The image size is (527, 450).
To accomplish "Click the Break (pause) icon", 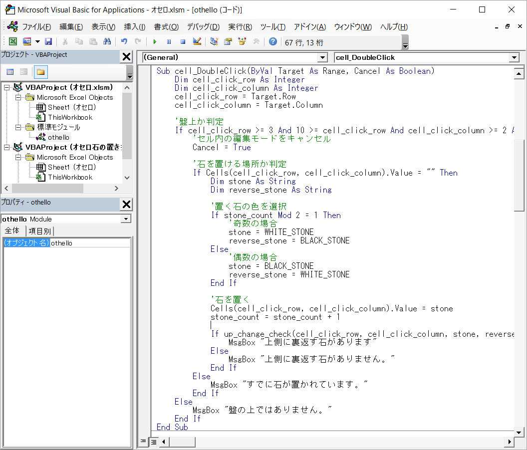I will pos(169,42).
